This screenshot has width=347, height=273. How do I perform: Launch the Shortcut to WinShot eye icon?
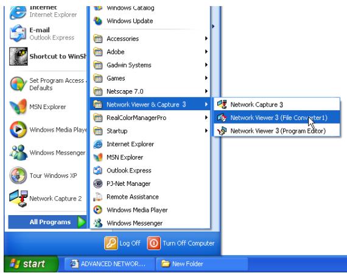click(x=18, y=56)
